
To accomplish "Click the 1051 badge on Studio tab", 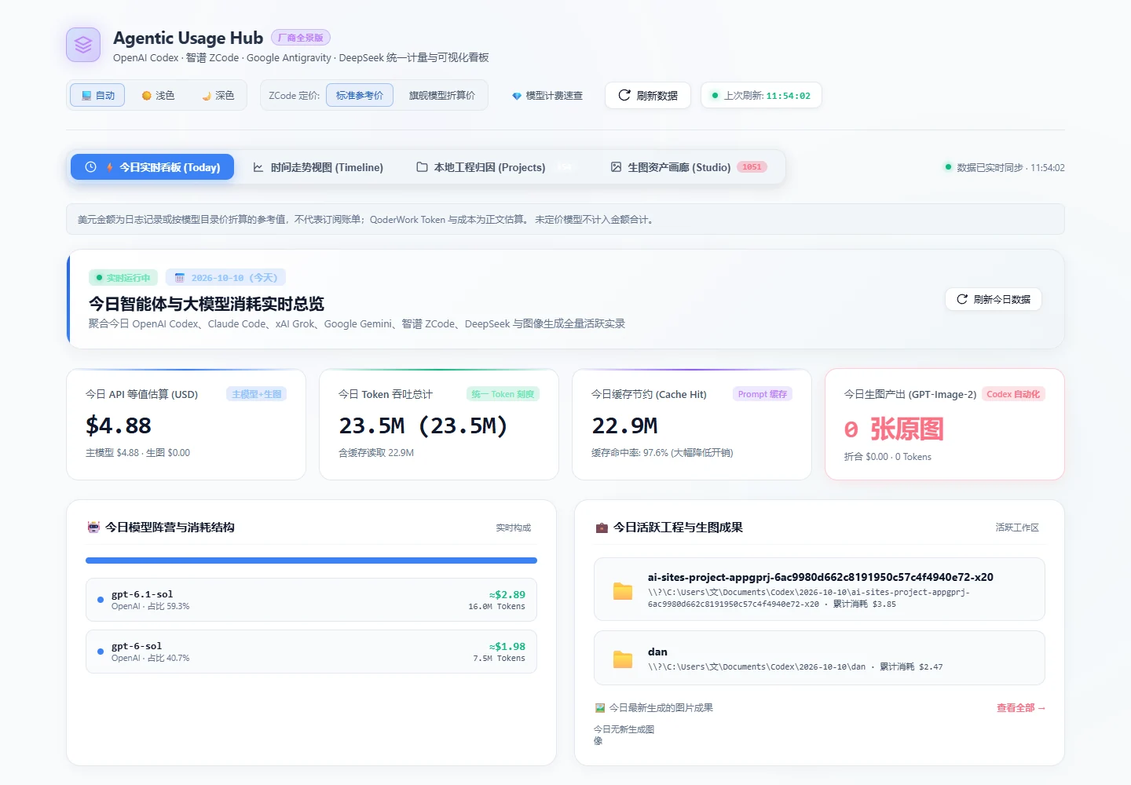I will 752,167.
